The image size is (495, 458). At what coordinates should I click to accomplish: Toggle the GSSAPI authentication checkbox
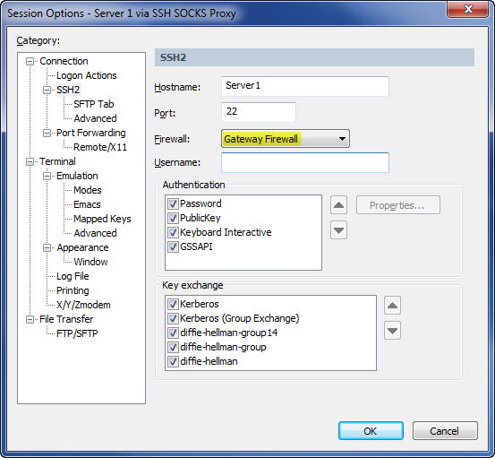point(173,246)
